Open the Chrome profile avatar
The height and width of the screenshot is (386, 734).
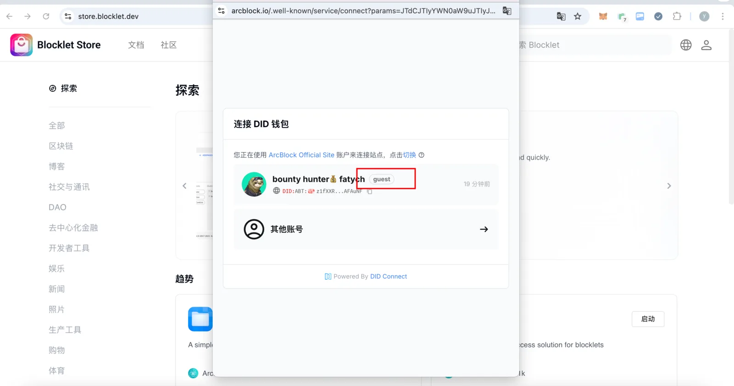[704, 17]
